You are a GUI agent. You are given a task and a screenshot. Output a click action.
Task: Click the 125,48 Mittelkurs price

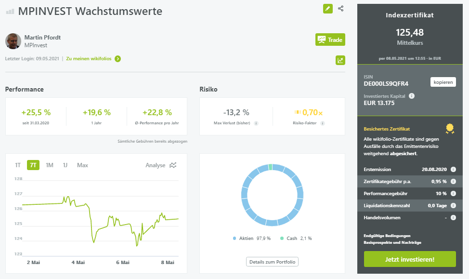click(x=410, y=32)
